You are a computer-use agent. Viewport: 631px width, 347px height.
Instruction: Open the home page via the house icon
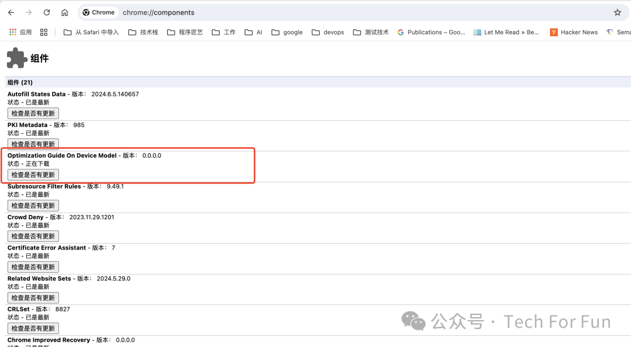64,12
